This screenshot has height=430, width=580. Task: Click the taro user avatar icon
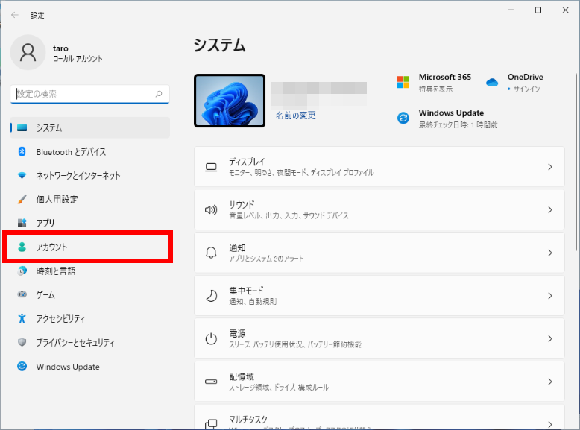[x=28, y=52]
